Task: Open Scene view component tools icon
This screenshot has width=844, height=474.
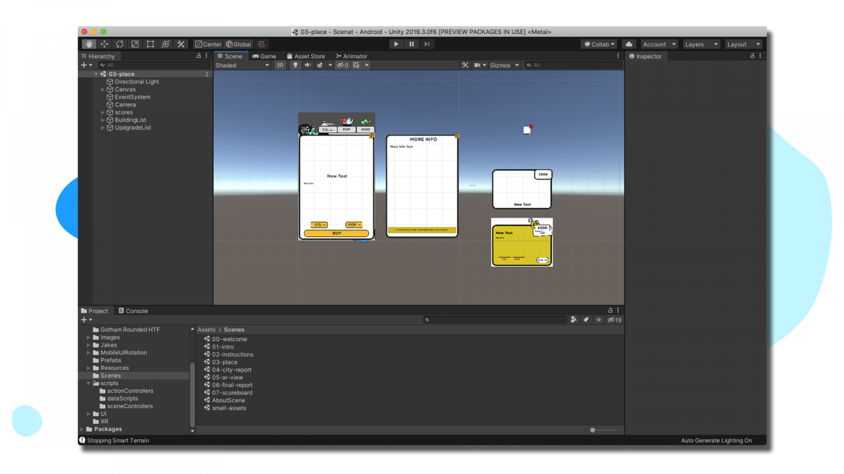Action: (x=465, y=65)
